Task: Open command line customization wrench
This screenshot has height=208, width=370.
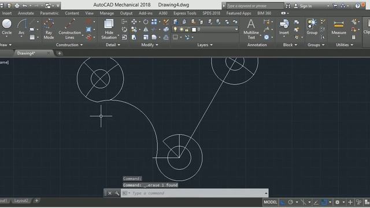Action: pos(117,193)
